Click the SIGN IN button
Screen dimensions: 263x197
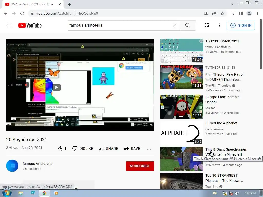pos(241,25)
